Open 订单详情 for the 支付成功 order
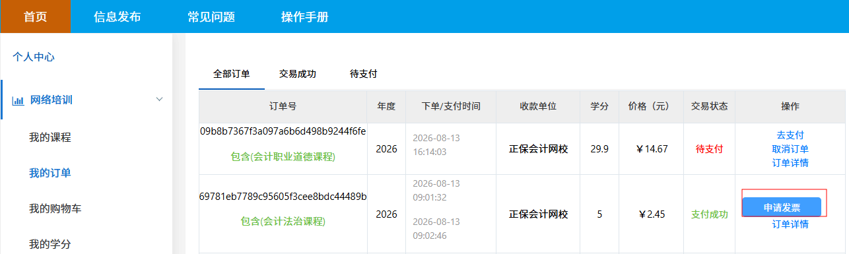Viewport: 849px width, 254px height. tap(790, 224)
